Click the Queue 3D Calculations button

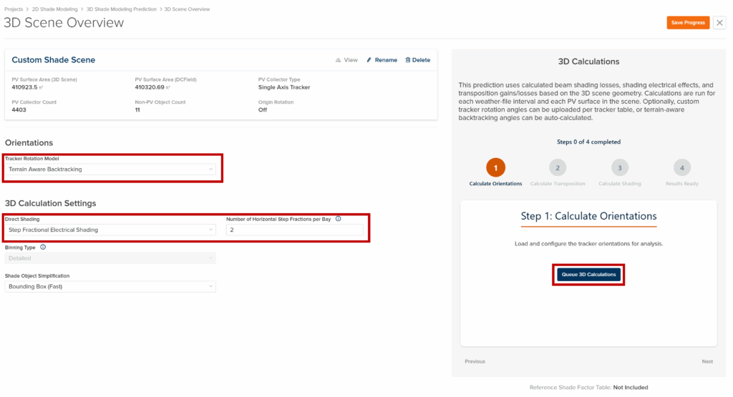588,275
